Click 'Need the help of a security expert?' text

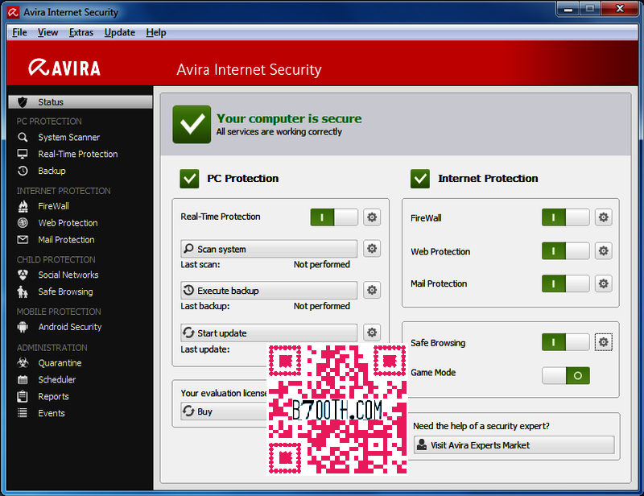(x=481, y=426)
